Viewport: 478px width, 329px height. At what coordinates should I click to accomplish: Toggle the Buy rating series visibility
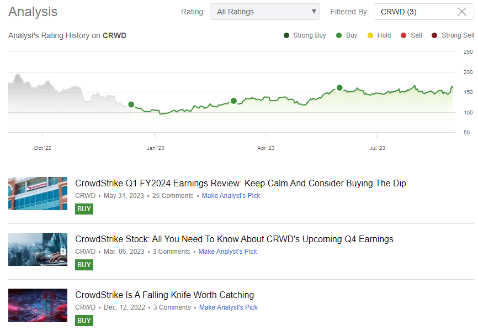(339, 35)
